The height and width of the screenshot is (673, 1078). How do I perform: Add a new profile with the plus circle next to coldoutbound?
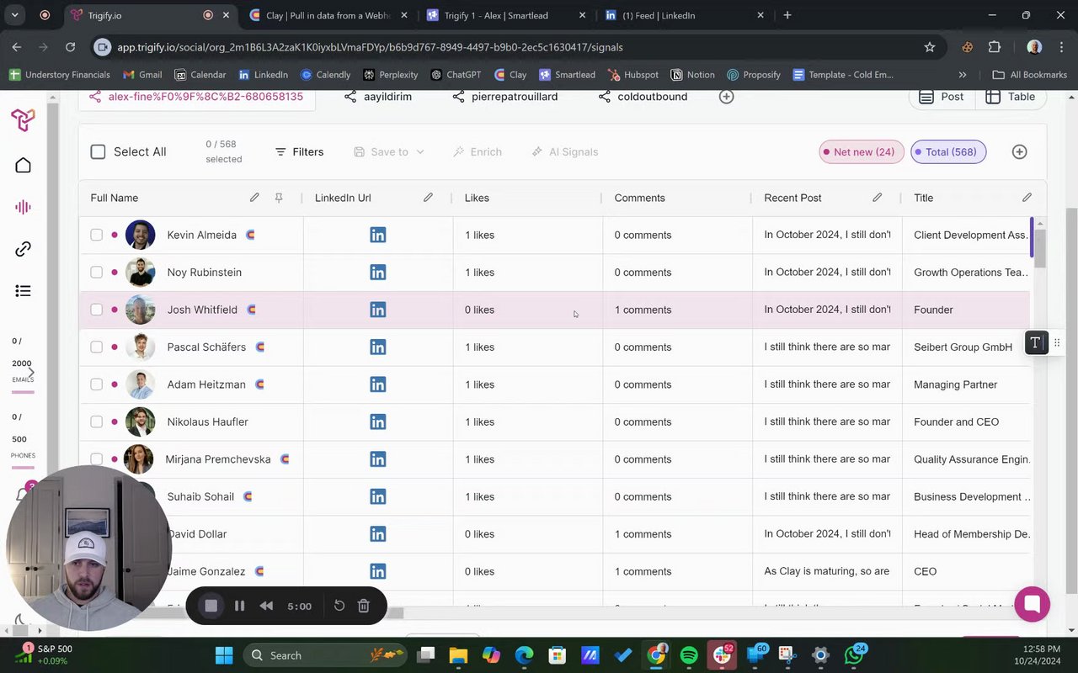[x=726, y=97]
